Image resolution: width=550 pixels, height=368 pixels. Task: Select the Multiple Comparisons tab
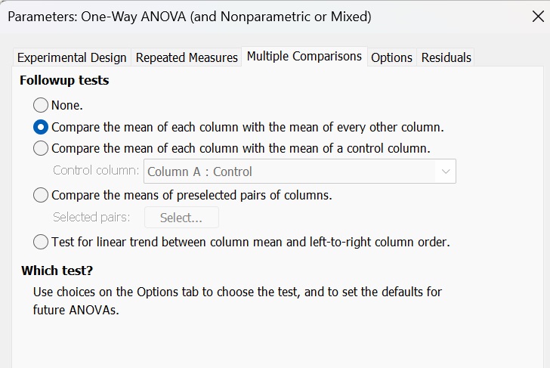(304, 57)
